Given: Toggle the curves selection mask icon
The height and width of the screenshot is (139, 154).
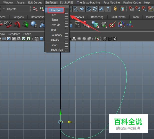Looking at the screenshot, I should point(75,9).
